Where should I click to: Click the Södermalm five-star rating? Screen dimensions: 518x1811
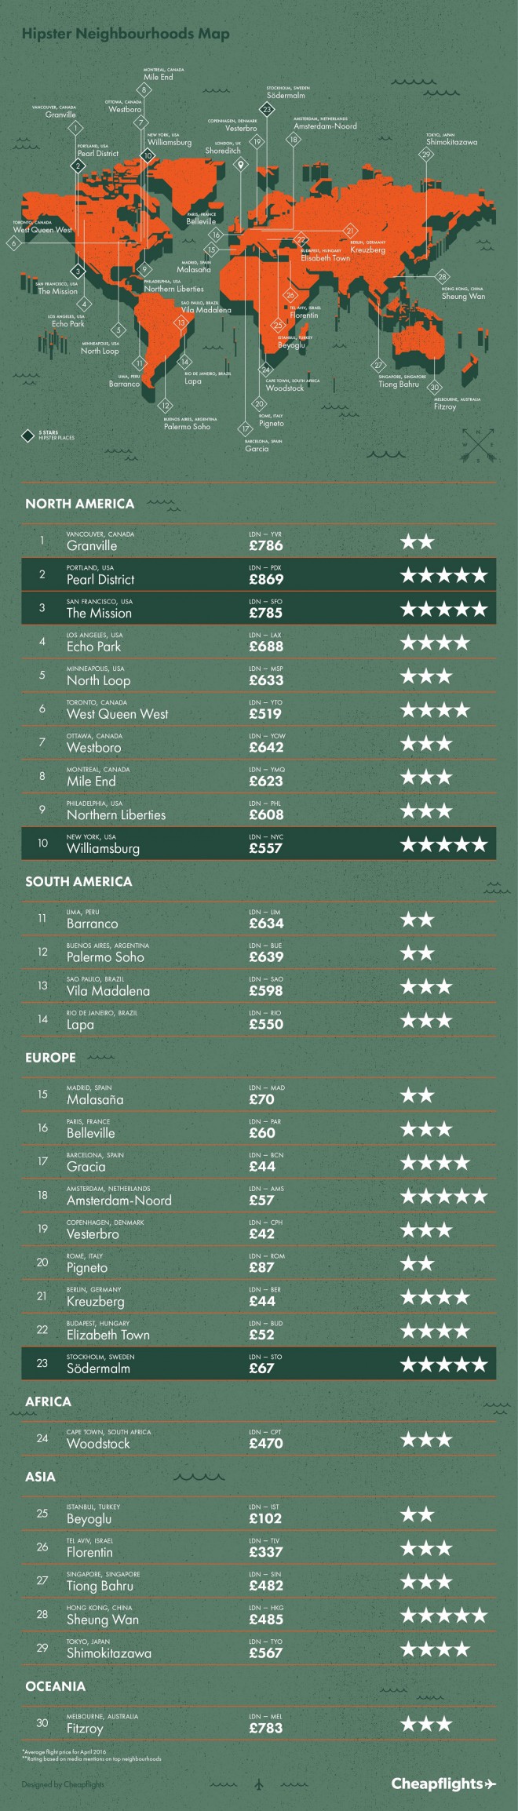(x=444, y=1365)
